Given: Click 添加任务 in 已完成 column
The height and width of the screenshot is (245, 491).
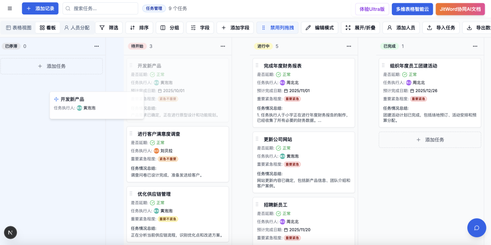Looking at the screenshot, I should [x=430, y=140].
